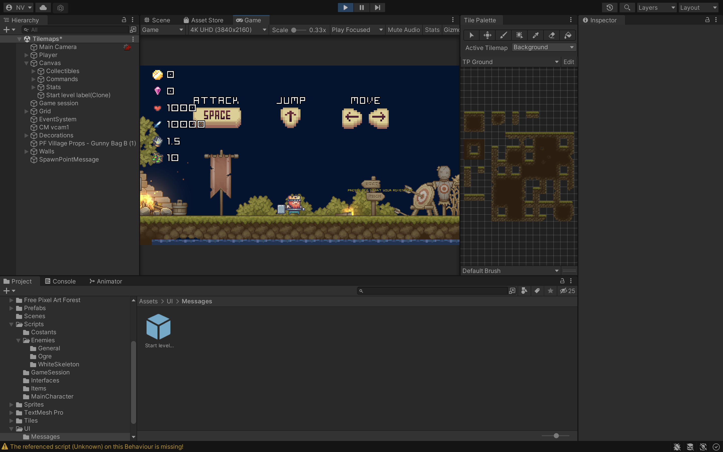The width and height of the screenshot is (723, 452).
Task: Activate the Tile Palette Paint brush tool
Action: [503, 35]
